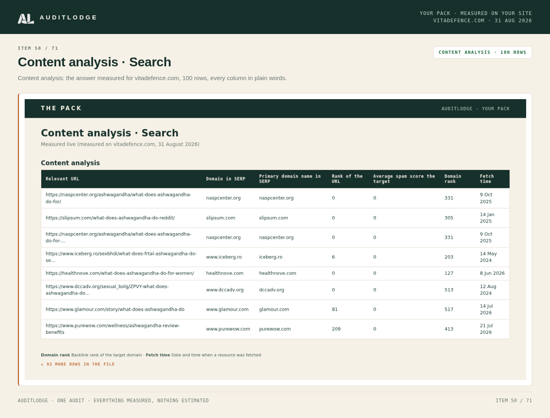Viewport: 550px width, 418px height.
Task: Click domain rank 127 for healthnove.com
Action: coord(449,274)
